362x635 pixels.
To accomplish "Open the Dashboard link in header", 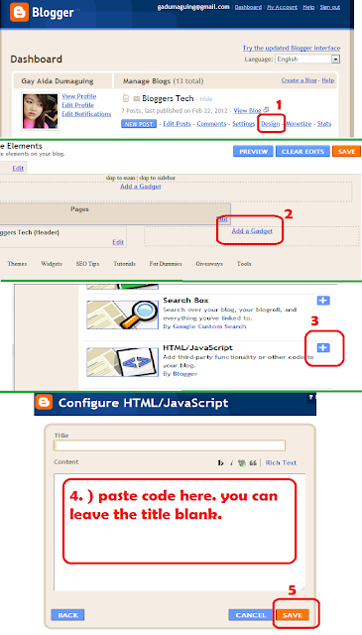I will [x=248, y=7].
